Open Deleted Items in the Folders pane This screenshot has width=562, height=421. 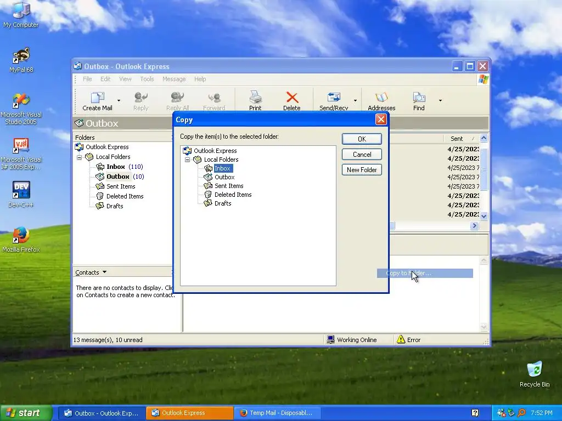coord(125,196)
